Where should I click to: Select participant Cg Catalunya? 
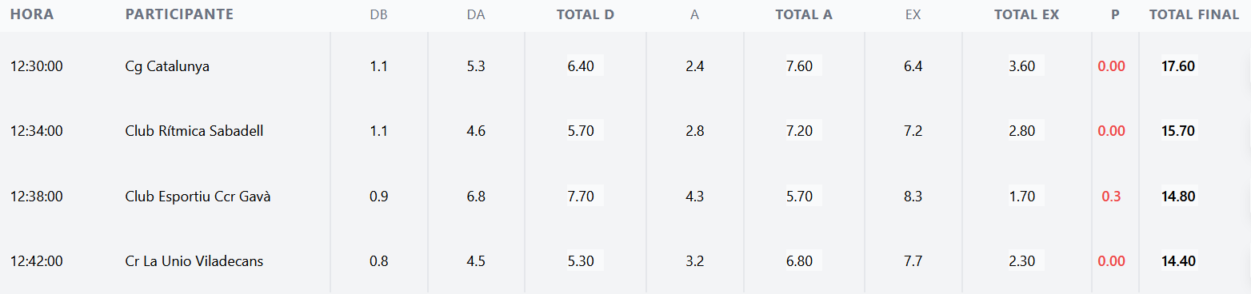click(167, 66)
